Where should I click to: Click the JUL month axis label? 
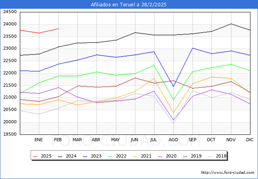[154, 140]
